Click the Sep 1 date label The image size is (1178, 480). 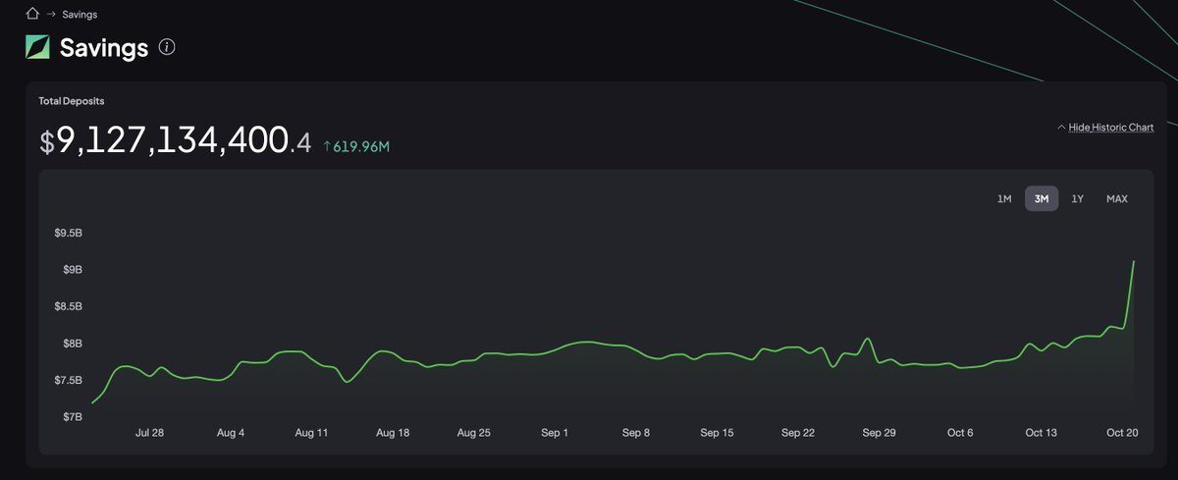[x=556, y=433]
